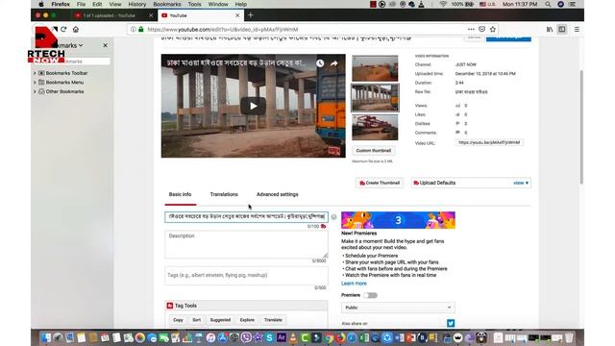Open the Bookmarks menu in menu bar

point(167,4)
